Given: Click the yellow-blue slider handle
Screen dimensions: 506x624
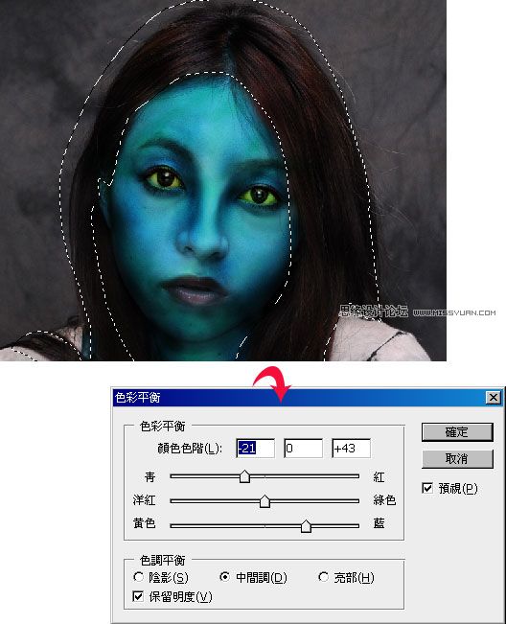Looking at the screenshot, I should pos(306,526).
